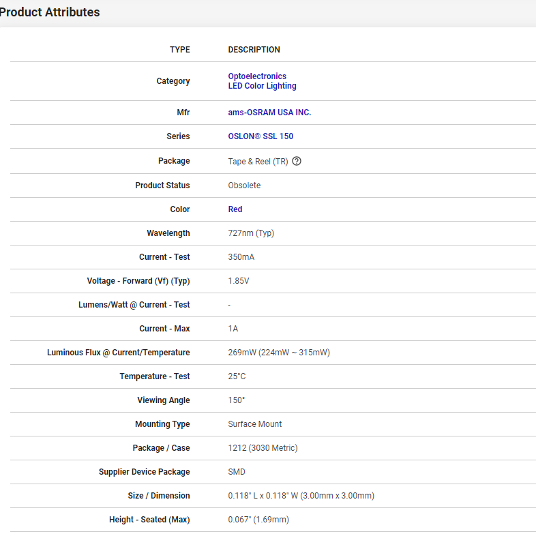Click the Temperature - Test label
The image size is (536, 534).
click(x=155, y=376)
